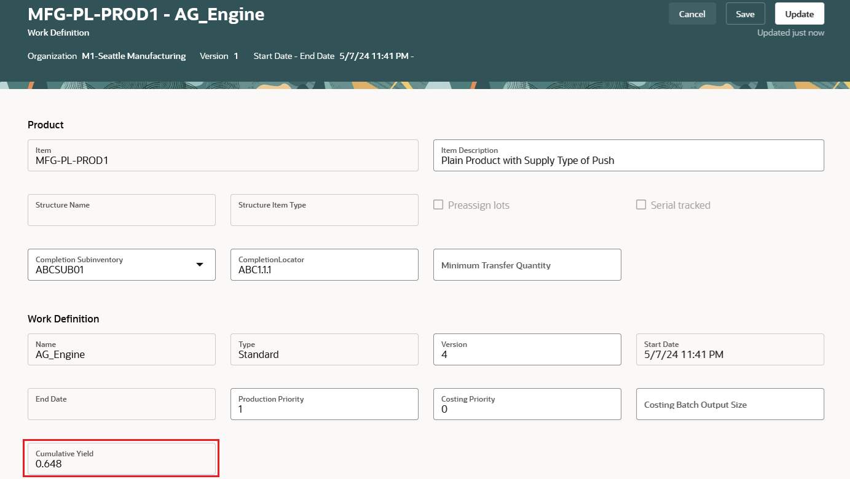Click the Structure Name field

point(122,210)
